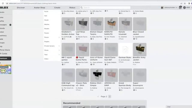Open the Blue Closed Jacket thumbnail

[x=139, y=24]
